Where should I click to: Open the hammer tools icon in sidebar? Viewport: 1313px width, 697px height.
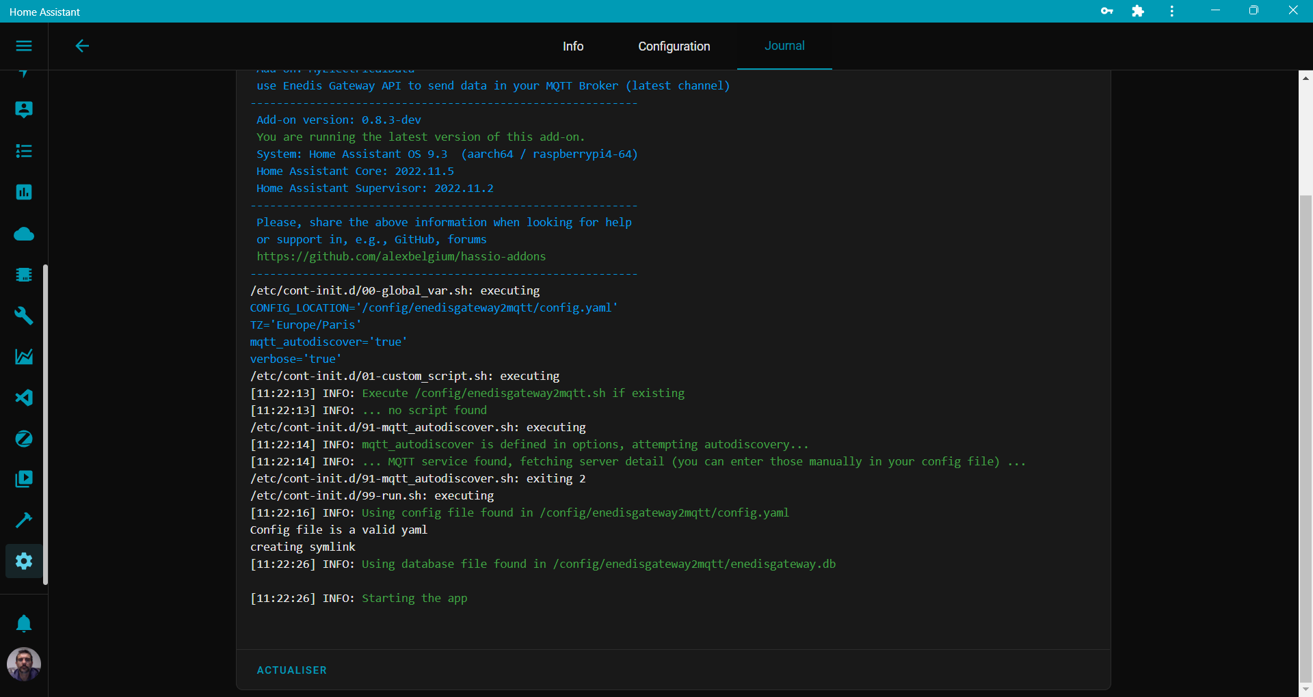click(24, 520)
